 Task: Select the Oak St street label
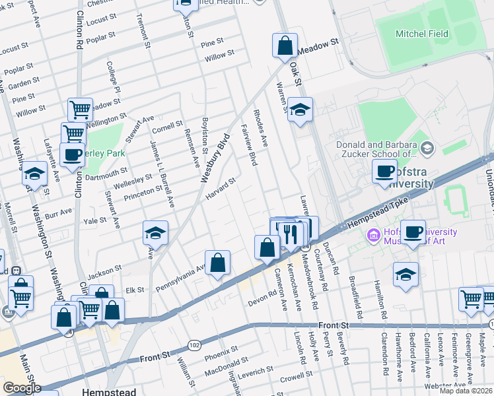[x=296, y=74]
